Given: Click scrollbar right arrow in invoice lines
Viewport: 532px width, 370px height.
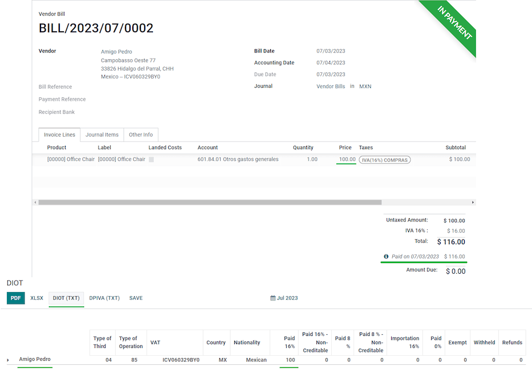Looking at the screenshot, I should [x=473, y=202].
